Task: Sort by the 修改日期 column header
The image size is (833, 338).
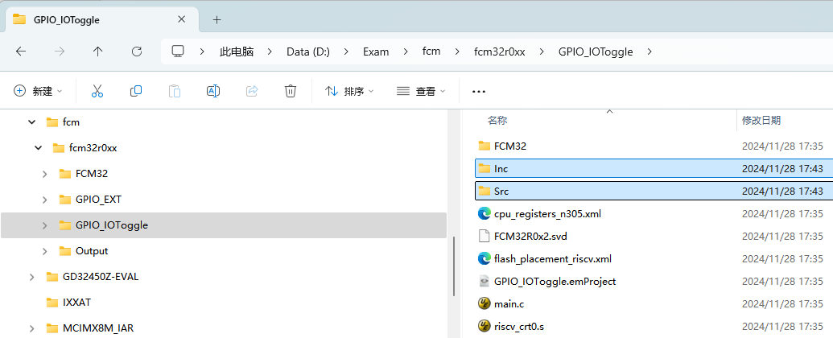Action: [761, 121]
